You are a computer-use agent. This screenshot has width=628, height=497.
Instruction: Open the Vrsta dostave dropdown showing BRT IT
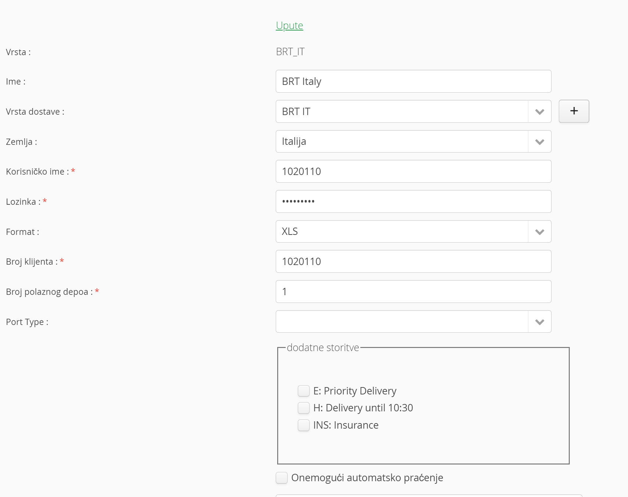(x=413, y=111)
